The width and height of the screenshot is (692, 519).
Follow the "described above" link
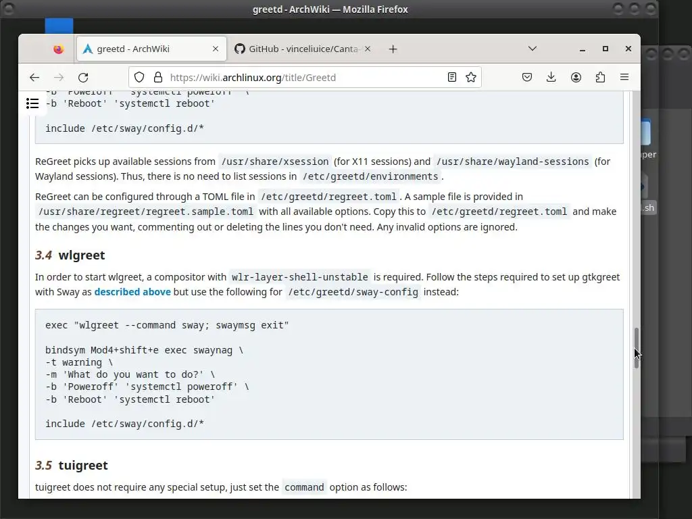click(x=132, y=292)
